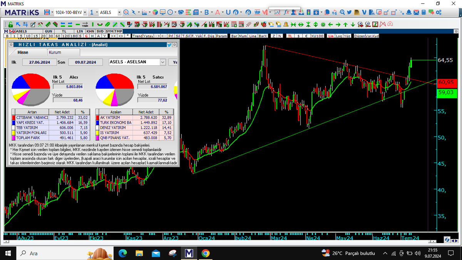Open the settings gears icon in top toolbar

point(438,12)
